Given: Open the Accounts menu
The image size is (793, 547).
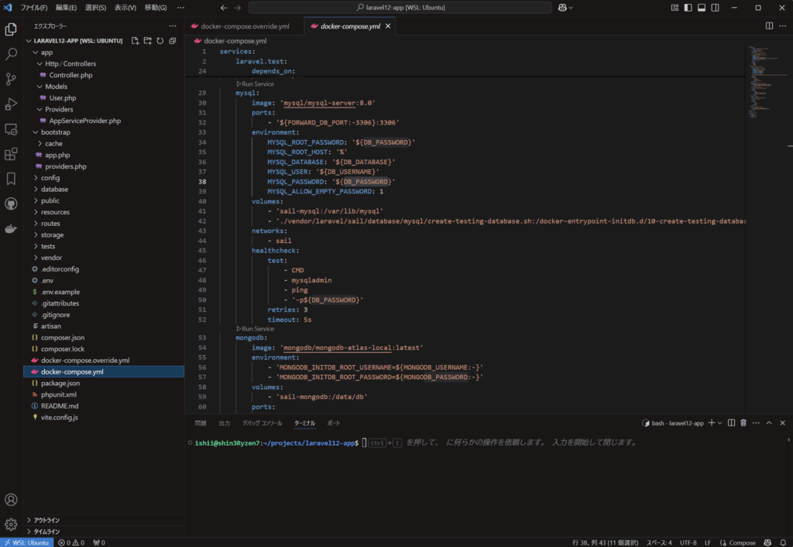Looking at the screenshot, I should click(x=11, y=500).
